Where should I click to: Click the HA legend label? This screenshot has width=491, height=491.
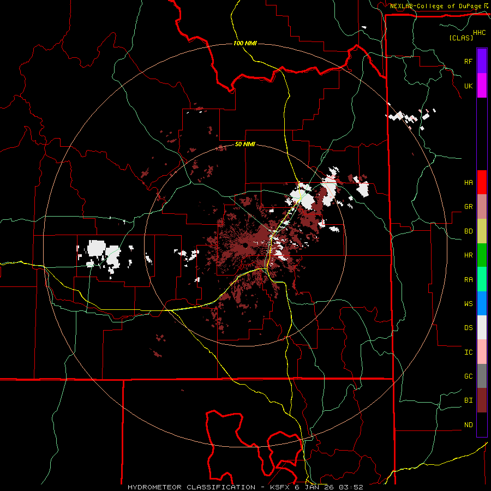pos(468,183)
